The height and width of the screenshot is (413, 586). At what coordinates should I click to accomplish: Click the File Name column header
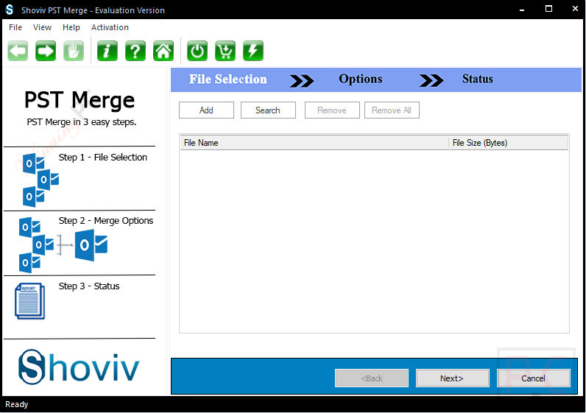pyautogui.click(x=314, y=143)
